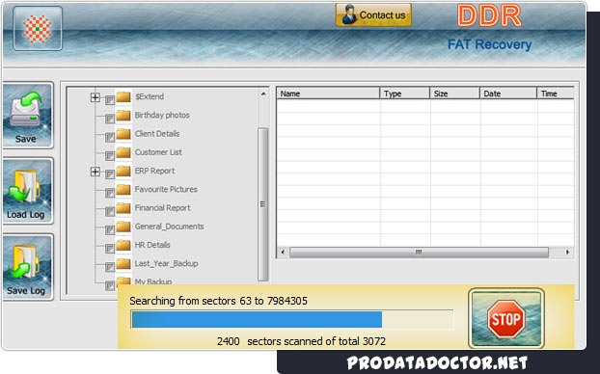Viewport: 600px width, 374px height.
Task: Tick the My Backup checkbox
Action: [110, 285]
